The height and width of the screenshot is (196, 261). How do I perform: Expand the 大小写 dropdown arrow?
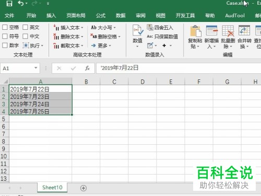point(115,28)
